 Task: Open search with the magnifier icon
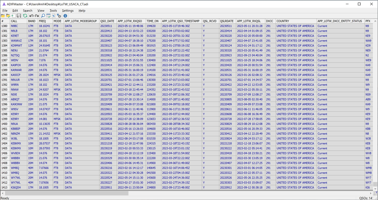[x=43, y=15]
